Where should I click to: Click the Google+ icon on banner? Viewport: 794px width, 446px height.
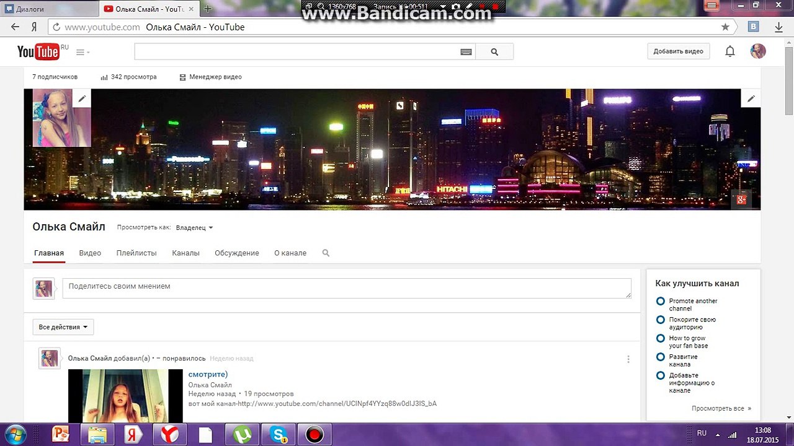click(x=741, y=199)
